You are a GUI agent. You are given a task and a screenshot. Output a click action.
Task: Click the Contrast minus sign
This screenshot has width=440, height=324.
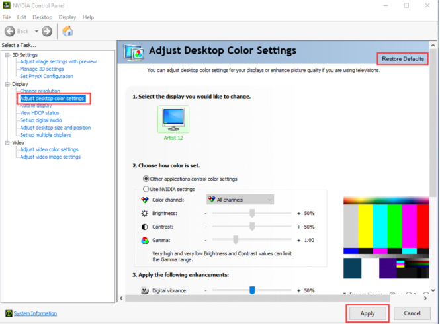(206, 227)
